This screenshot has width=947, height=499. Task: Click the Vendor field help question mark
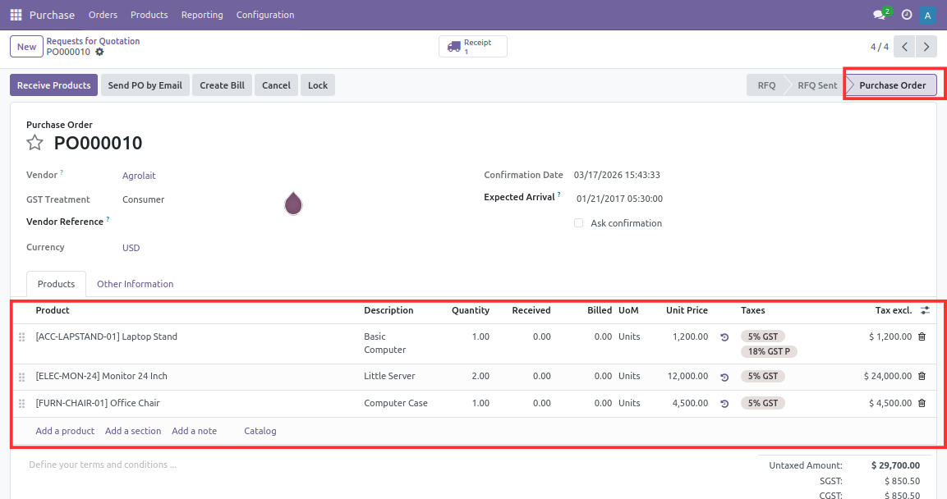62,172
